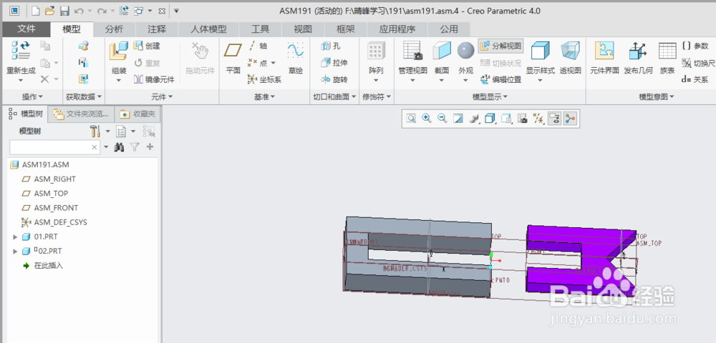Open the 收藏夹 (Favorites) tab
Screen dimensions: 716x343
tap(137, 114)
